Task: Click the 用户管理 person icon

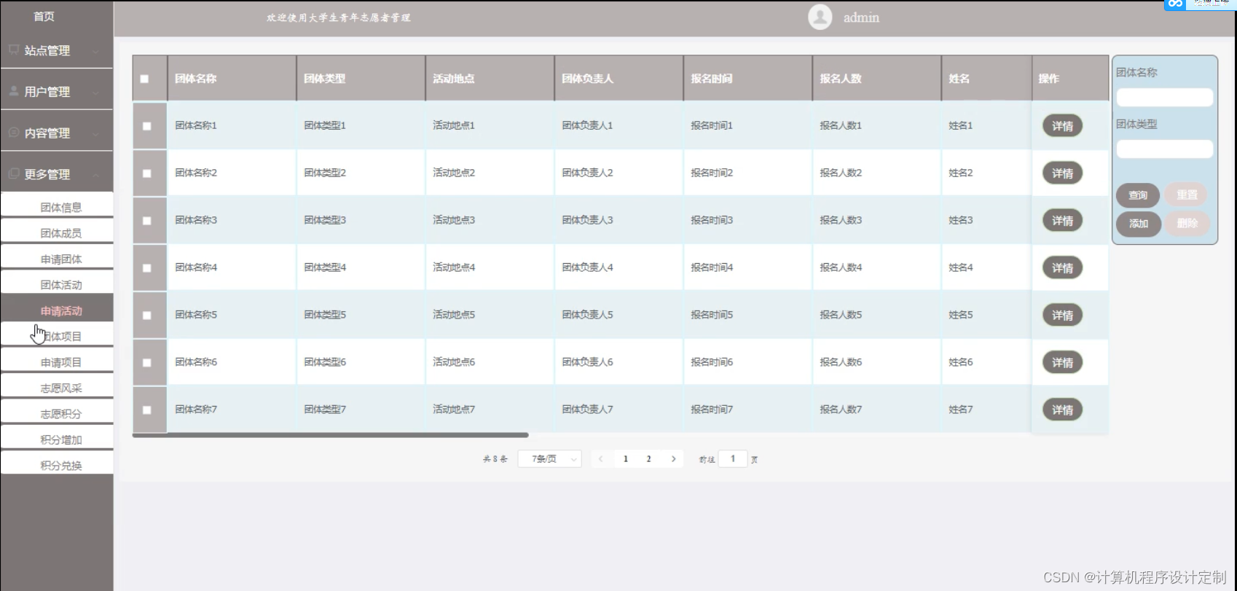Action: click(x=14, y=91)
